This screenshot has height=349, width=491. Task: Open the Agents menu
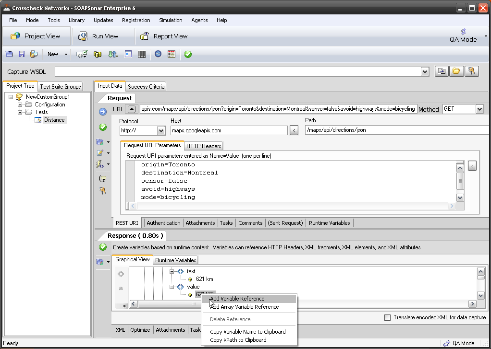[x=199, y=20]
